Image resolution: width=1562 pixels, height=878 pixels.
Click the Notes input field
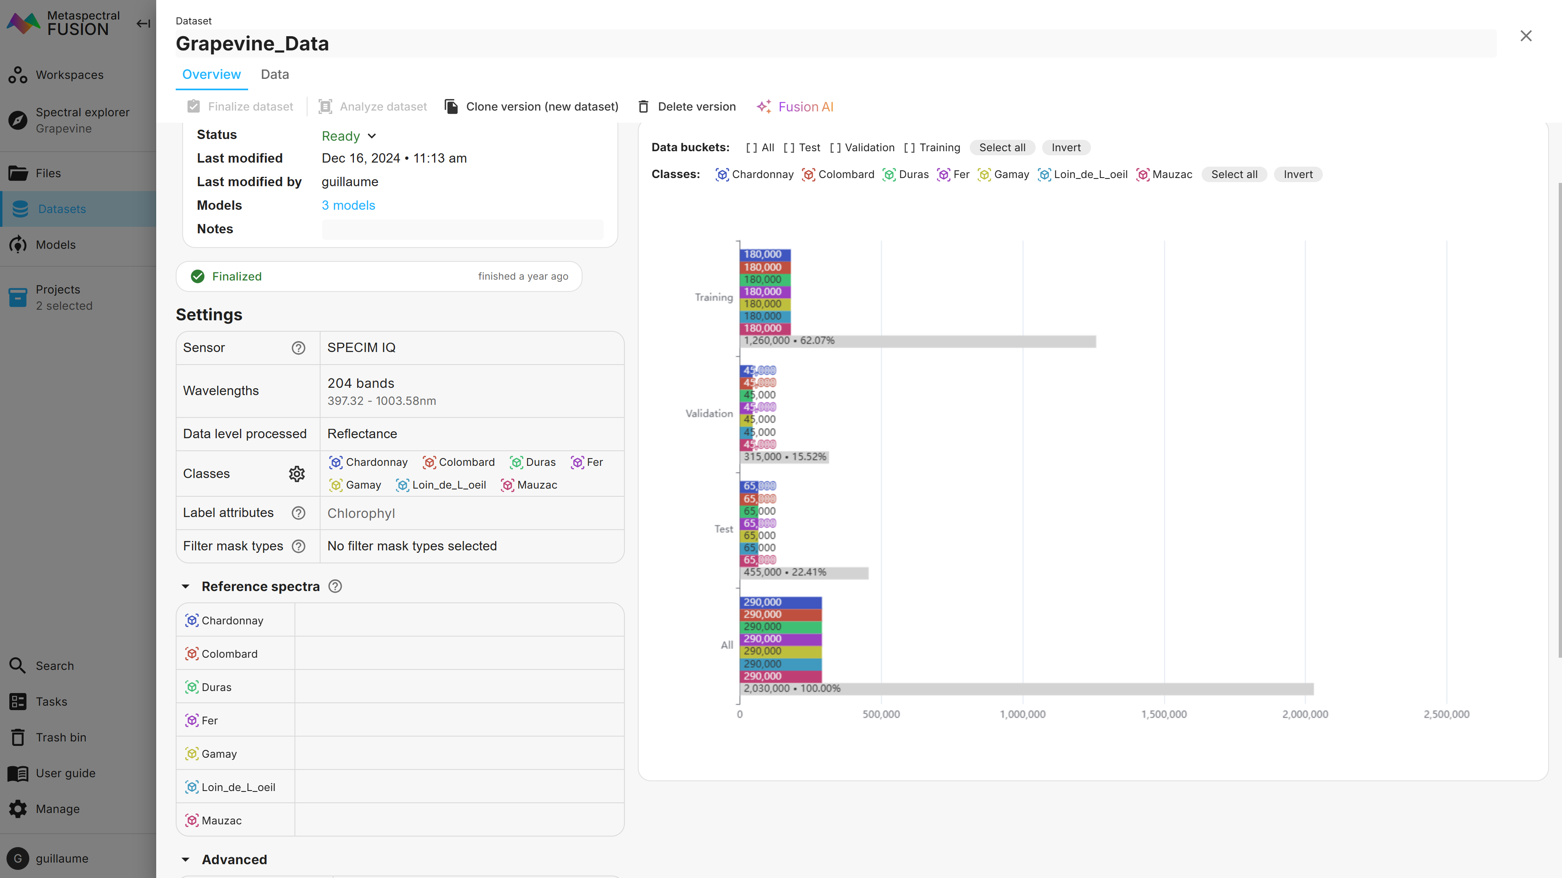tap(462, 229)
